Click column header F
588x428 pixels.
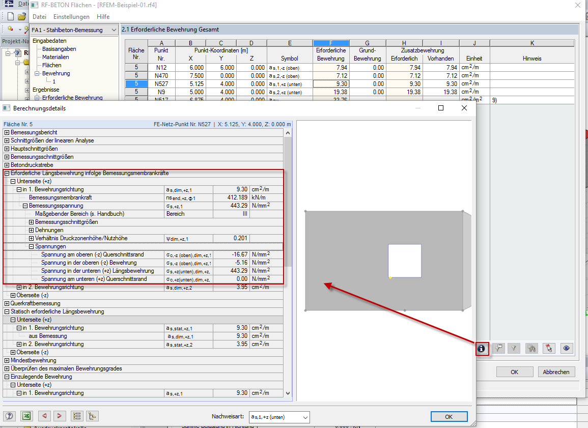[331, 43]
